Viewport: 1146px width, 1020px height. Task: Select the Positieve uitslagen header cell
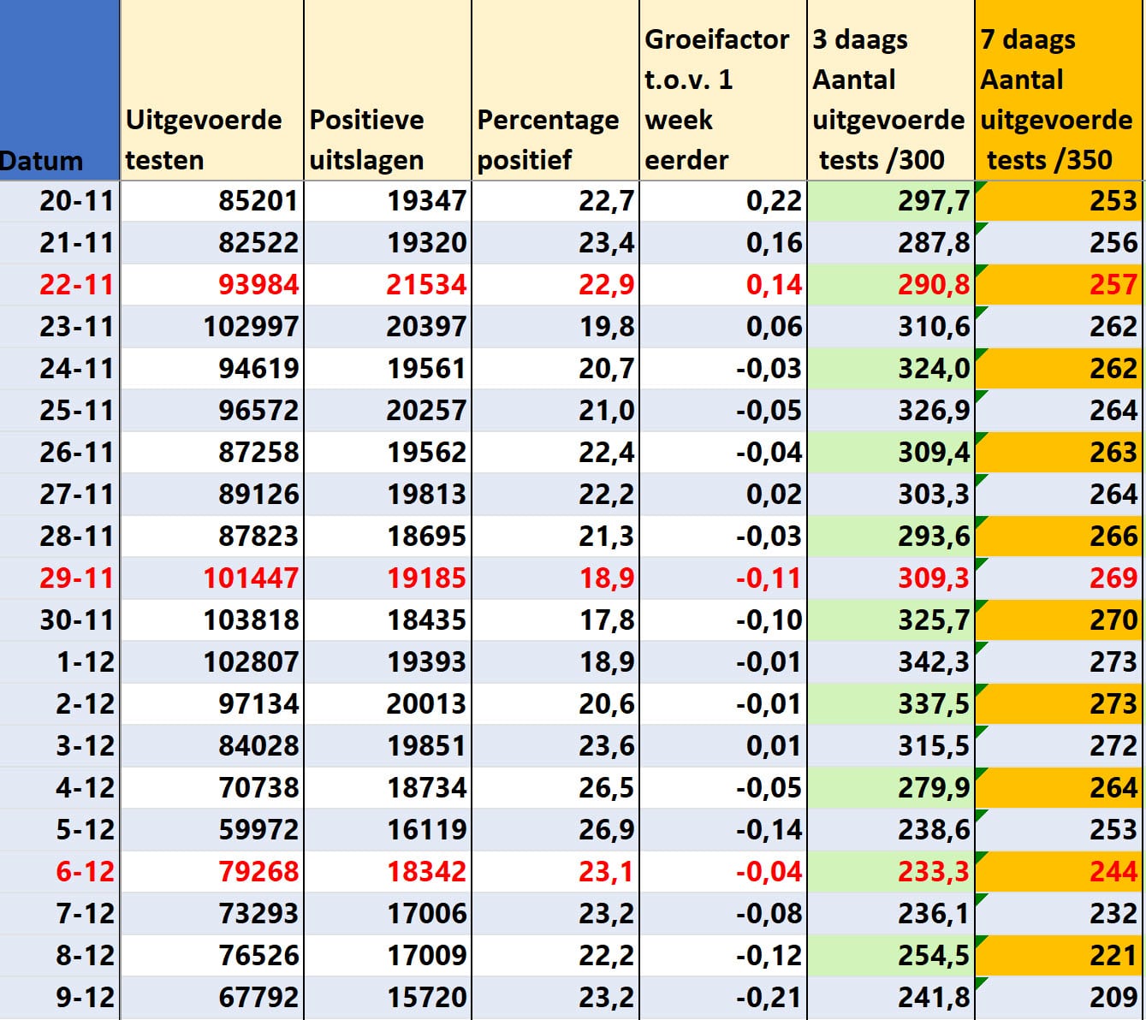(x=388, y=90)
